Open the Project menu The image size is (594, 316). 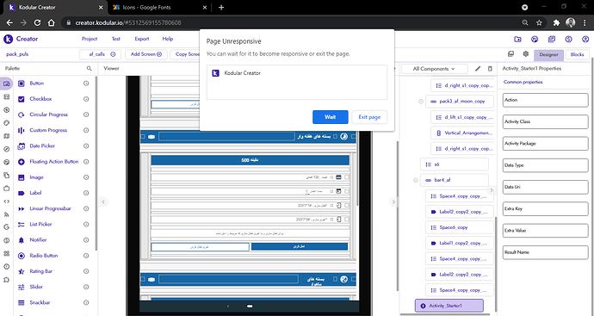coord(90,39)
